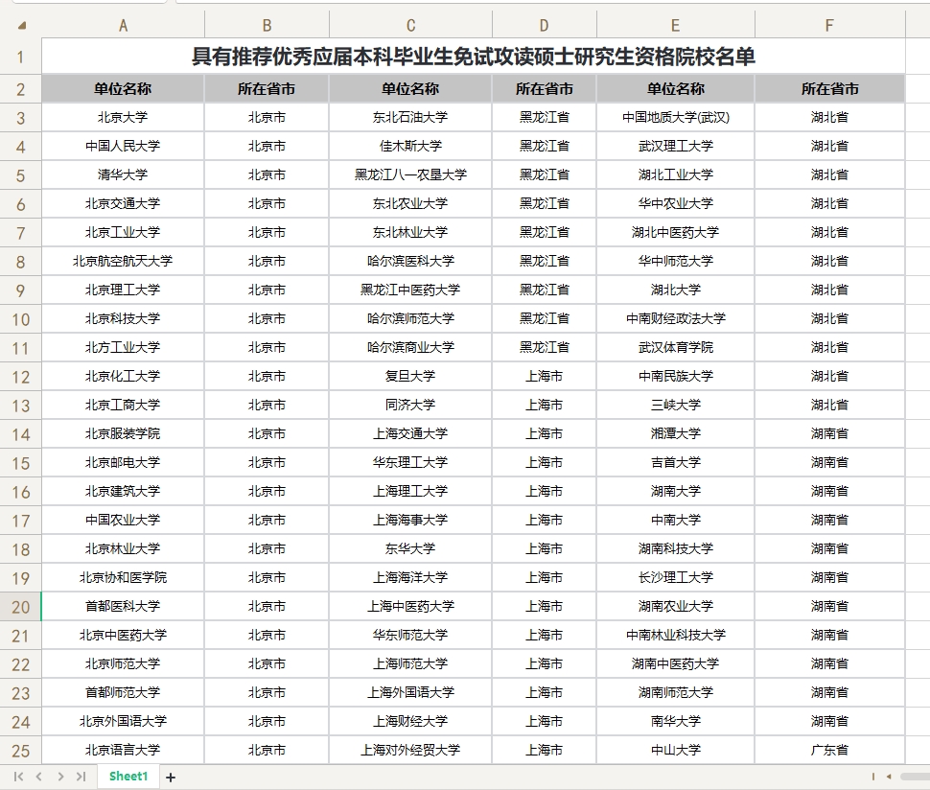Add a new sheet with plus icon
Screen dimensions: 930x790
click(171, 777)
